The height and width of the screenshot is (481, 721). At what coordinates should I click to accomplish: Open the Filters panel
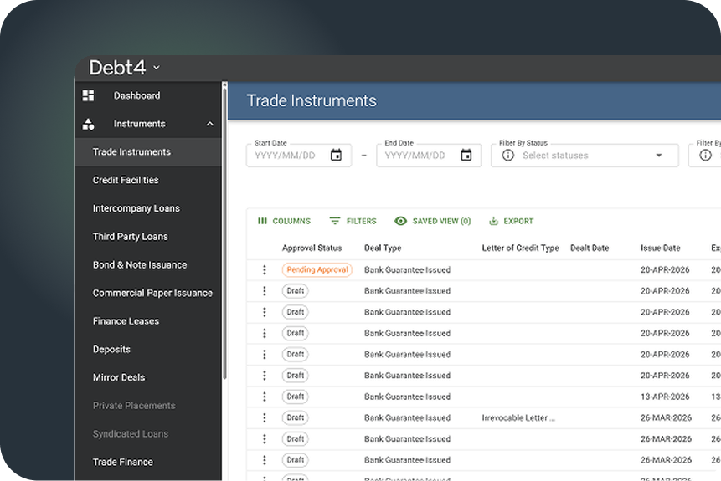[353, 221]
